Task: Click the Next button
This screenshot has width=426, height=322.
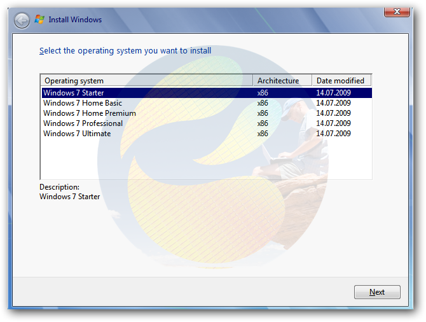Action: (x=377, y=292)
